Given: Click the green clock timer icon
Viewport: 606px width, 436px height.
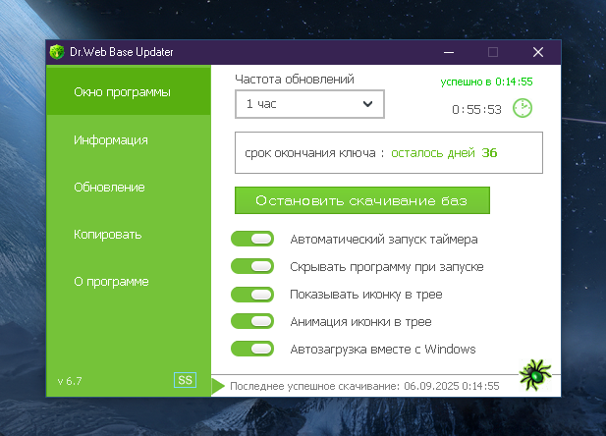Looking at the screenshot, I should [x=523, y=108].
